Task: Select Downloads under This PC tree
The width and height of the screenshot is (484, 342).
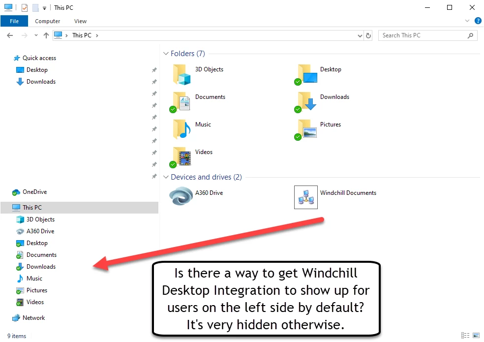Action: pyautogui.click(x=36, y=267)
